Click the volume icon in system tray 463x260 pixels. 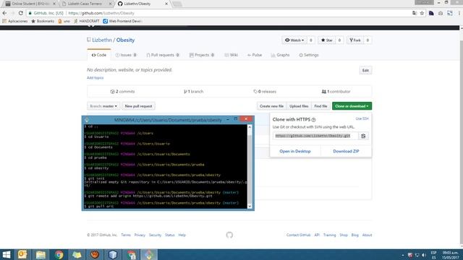point(424,255)
